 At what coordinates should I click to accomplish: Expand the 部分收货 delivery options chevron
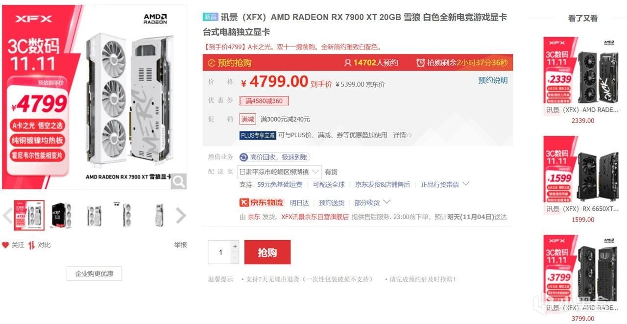(x=386, y=202)
